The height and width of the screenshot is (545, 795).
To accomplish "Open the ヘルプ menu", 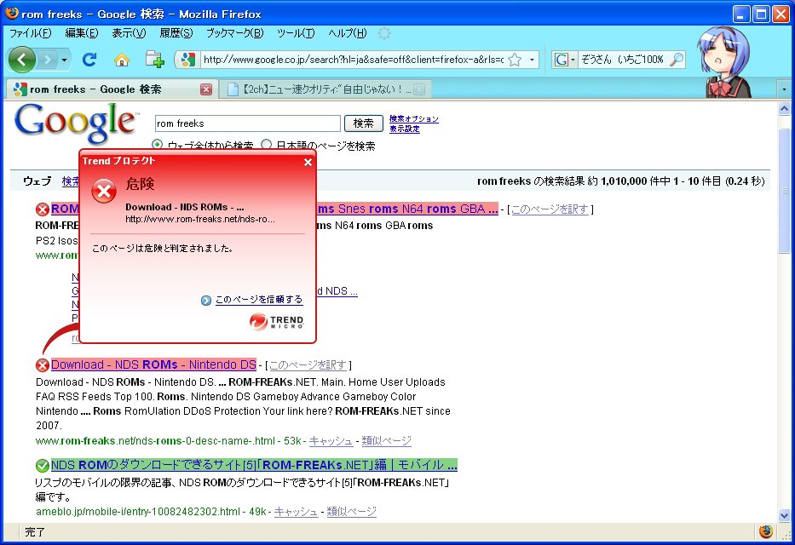I will (348, 33).
